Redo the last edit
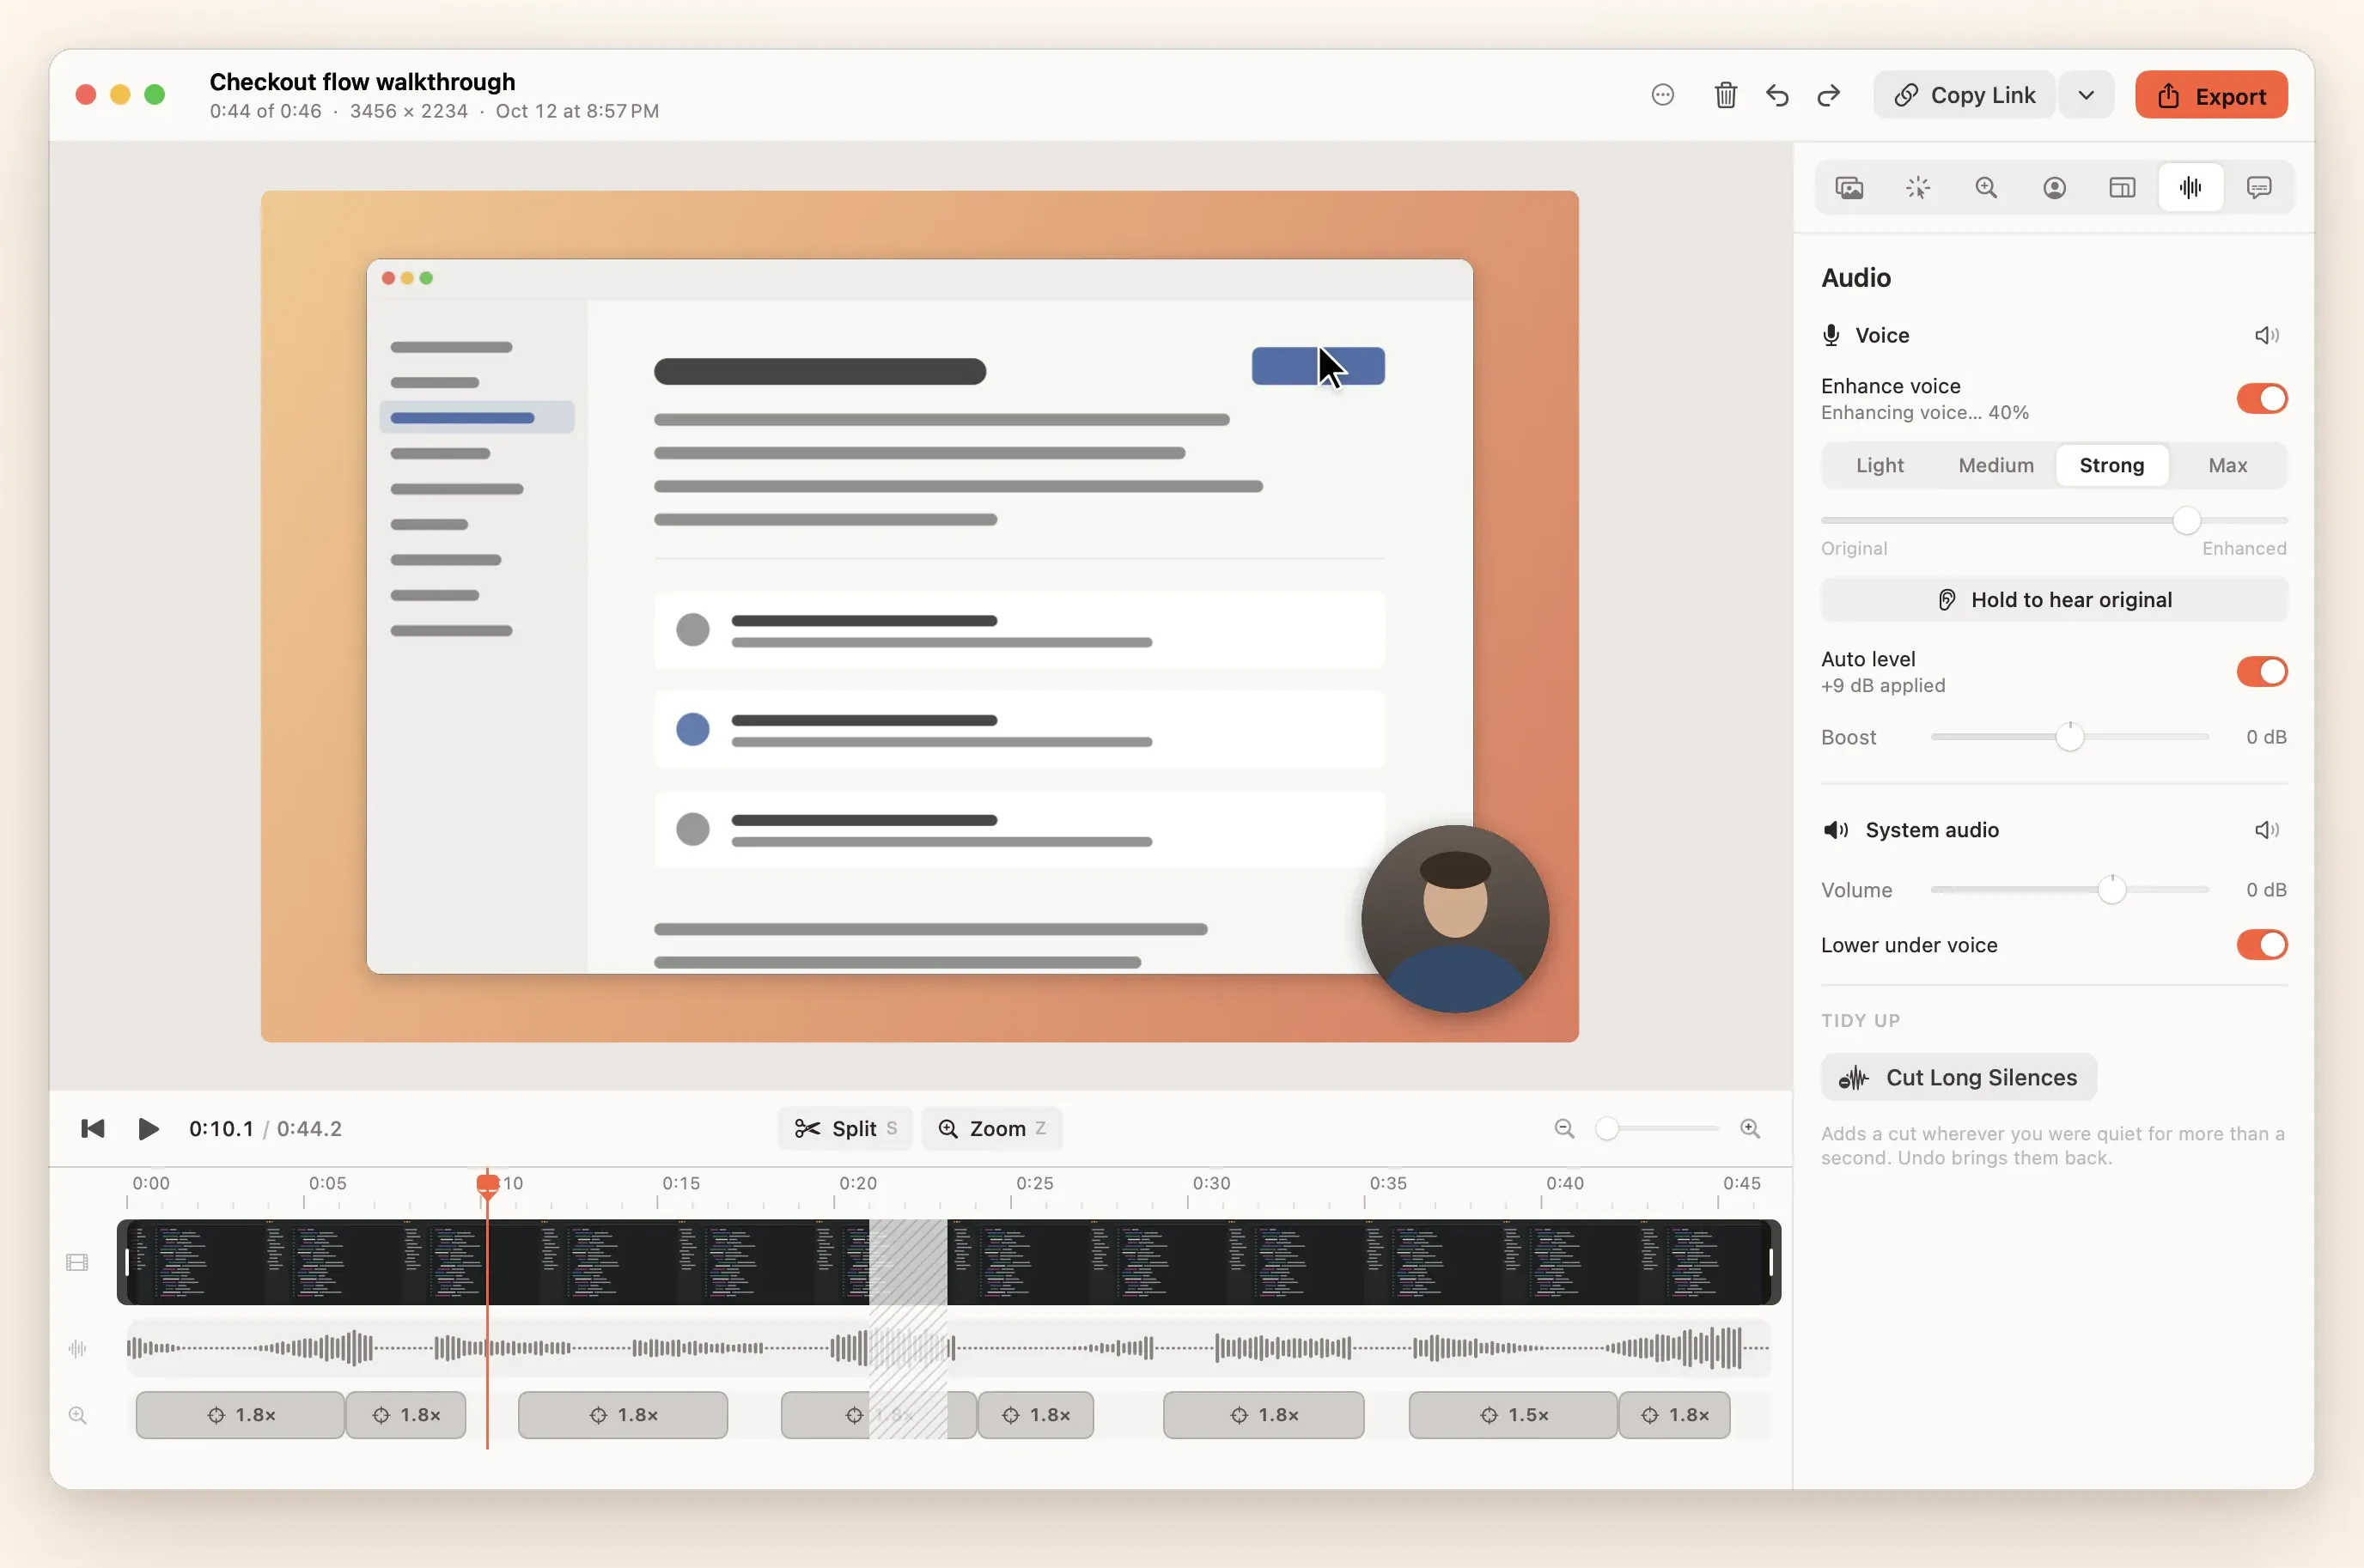 tap(1829, 95)
